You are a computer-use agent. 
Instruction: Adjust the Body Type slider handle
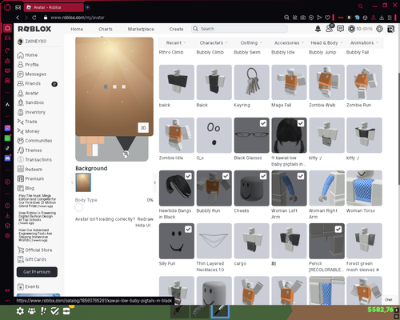coord(78,207)
